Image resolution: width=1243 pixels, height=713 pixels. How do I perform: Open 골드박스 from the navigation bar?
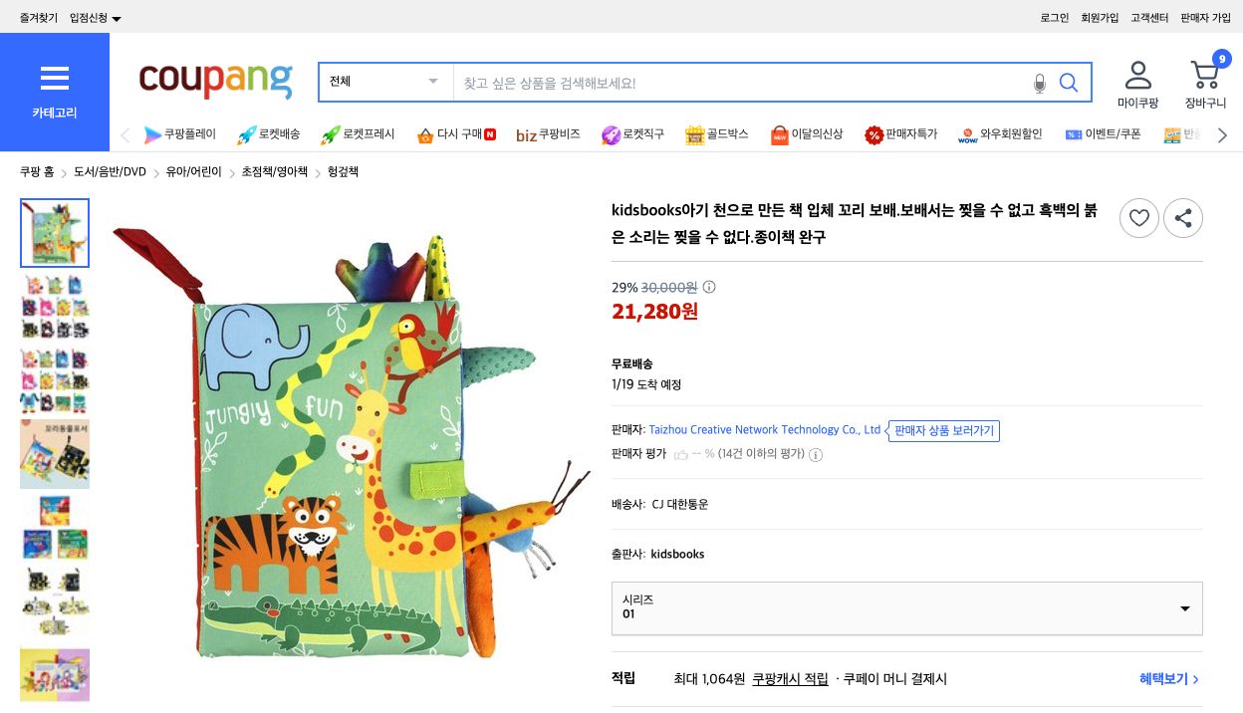pos(716,134)
